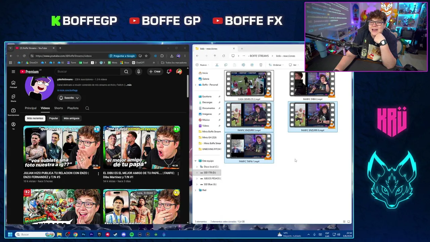
Task: Select the Videos channel tab
Action: tap(45, 108)
